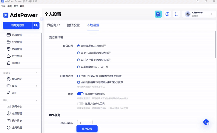The image size is (217, 133).
Task: Click 费用中心 sidebar label
Action: [17, 106]
